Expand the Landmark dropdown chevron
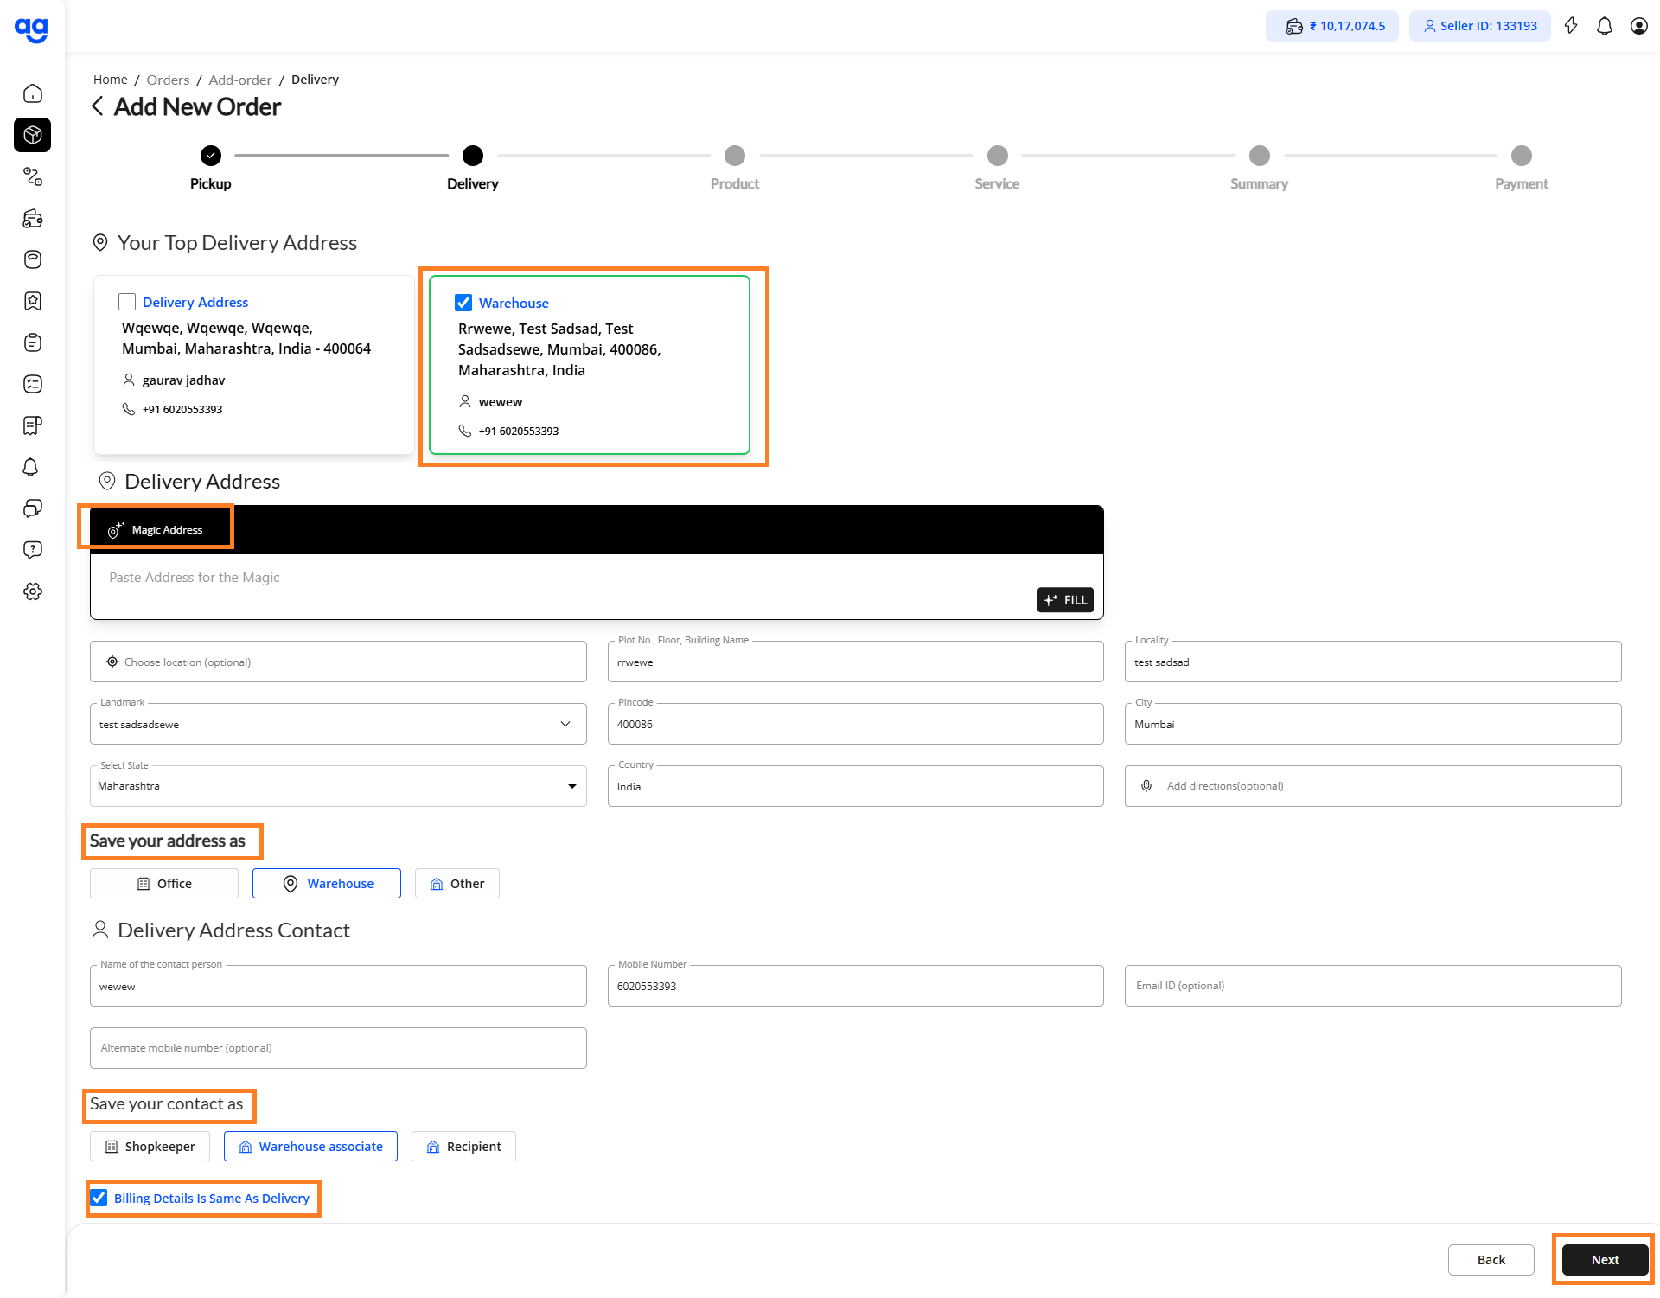The width and height of the screenshot is (1660, 1298). coord(565,724)
